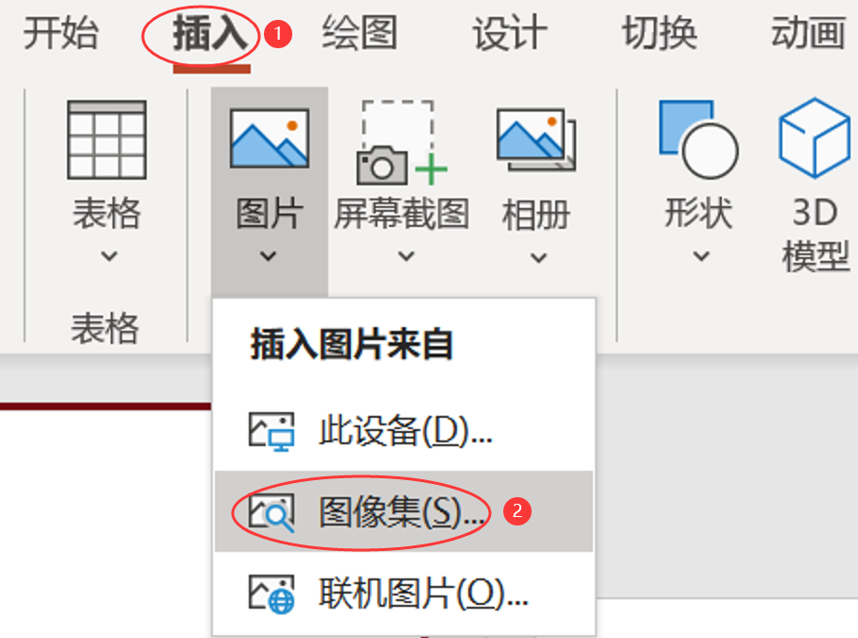The height and width of the screenshot is (638, 858).
Task: Expand the 屏幕截图 dropdown chevron
Action: (x=406, y=255)
